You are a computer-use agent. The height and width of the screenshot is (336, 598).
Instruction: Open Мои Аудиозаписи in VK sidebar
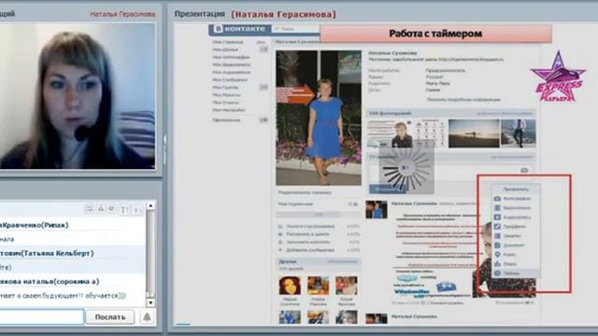(231, 73)
